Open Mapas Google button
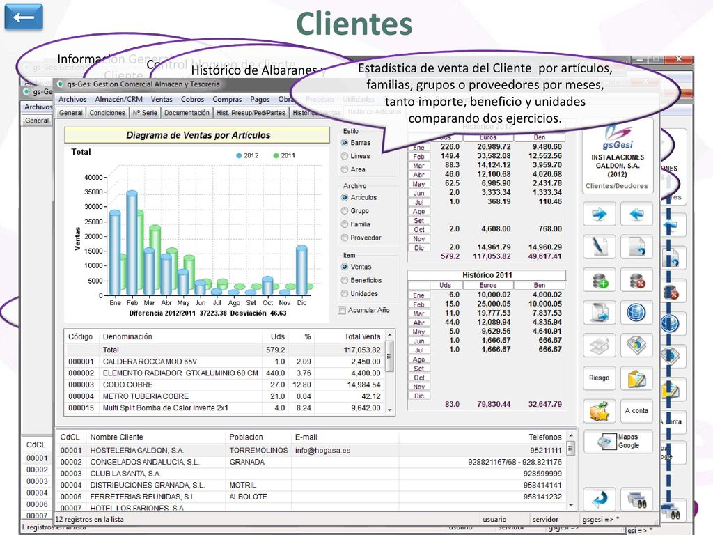 618,441
